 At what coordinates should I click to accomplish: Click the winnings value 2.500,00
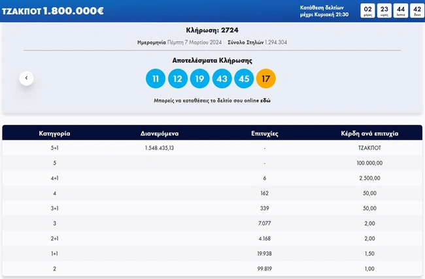click(x=369, y=178)
